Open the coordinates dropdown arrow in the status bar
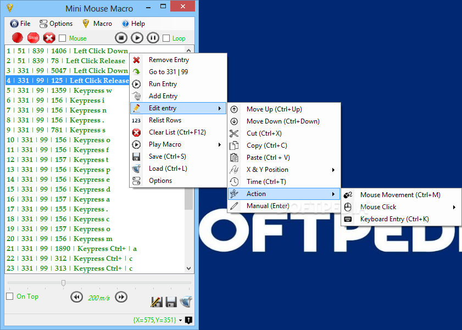The height and width of the screenshot is (330, 462). click(180, 320)
